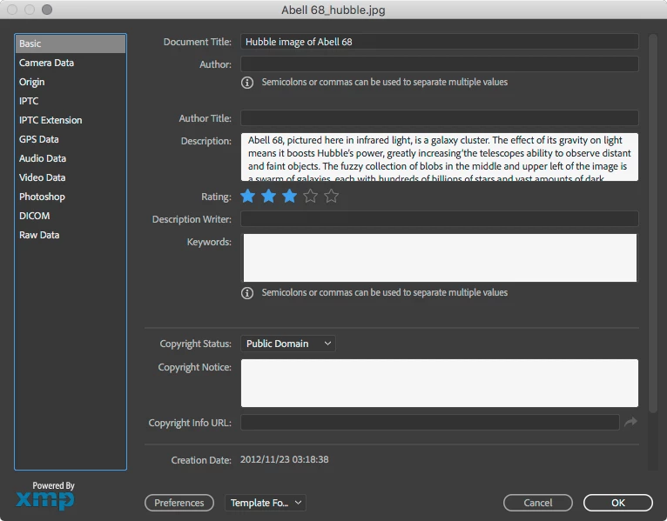Open Audio Data section

(71, 158)
